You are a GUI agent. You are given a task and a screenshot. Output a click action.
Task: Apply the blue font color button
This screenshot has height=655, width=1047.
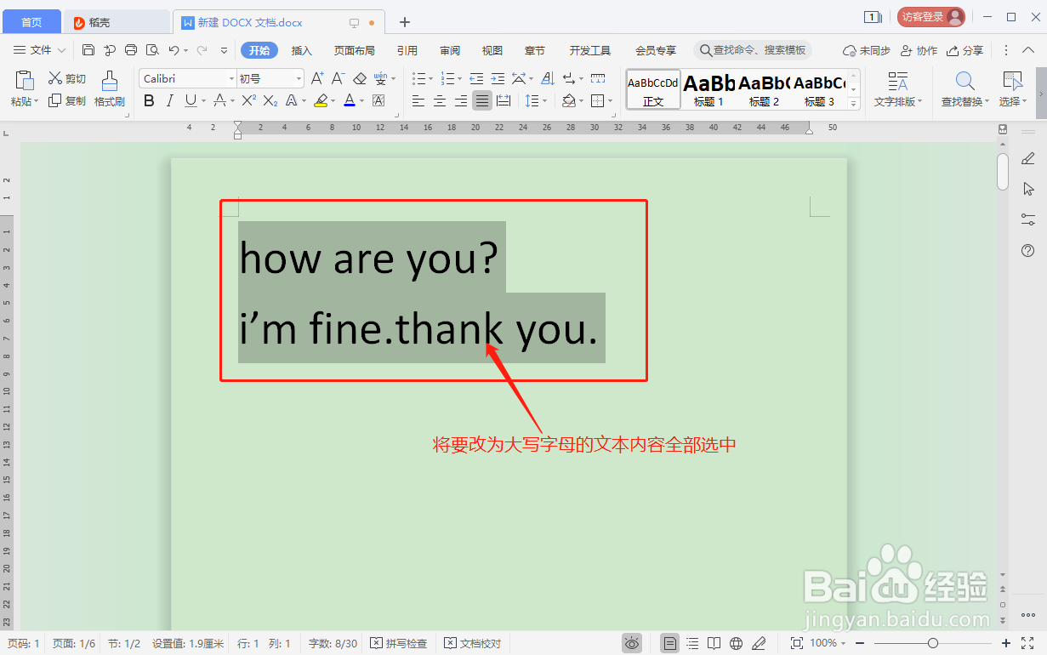click(349, 100)
